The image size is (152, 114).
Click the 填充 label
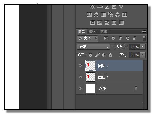124,55
